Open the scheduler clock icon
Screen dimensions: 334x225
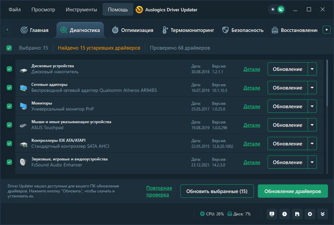285,214
